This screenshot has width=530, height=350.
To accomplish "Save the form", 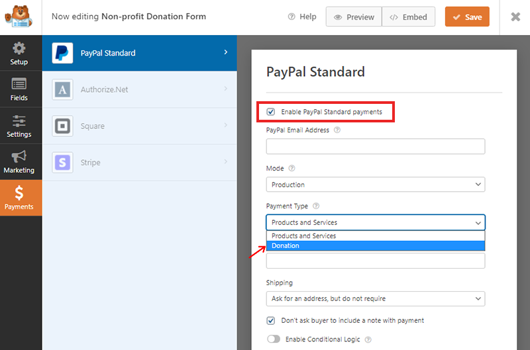I will [x=467, y=17].
